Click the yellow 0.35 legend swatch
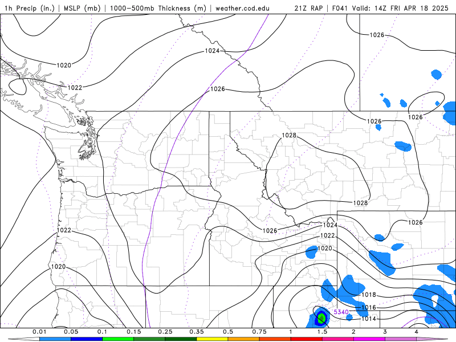The height and width of the screenshot is (342, 456). click(x=212, y=339)
